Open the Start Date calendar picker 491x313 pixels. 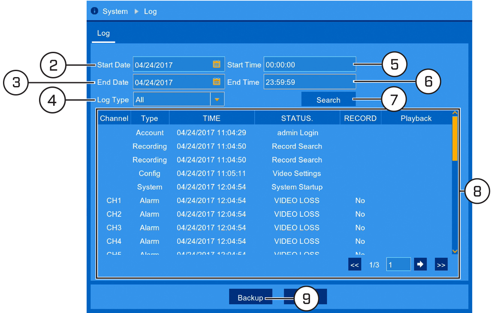pyautogui.click(x=217, y=64)
